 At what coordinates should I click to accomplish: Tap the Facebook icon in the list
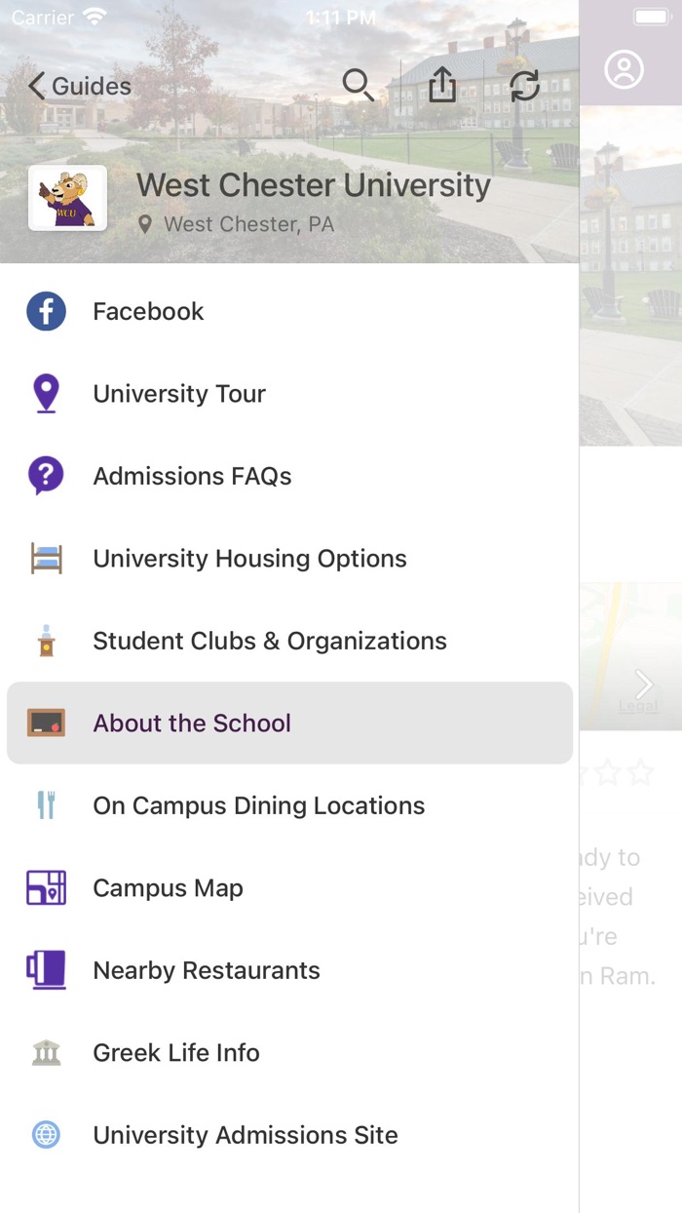(x=46, y=310)
